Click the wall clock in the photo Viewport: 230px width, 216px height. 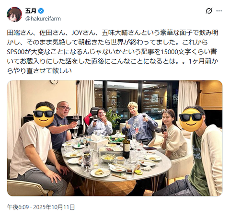54,82
